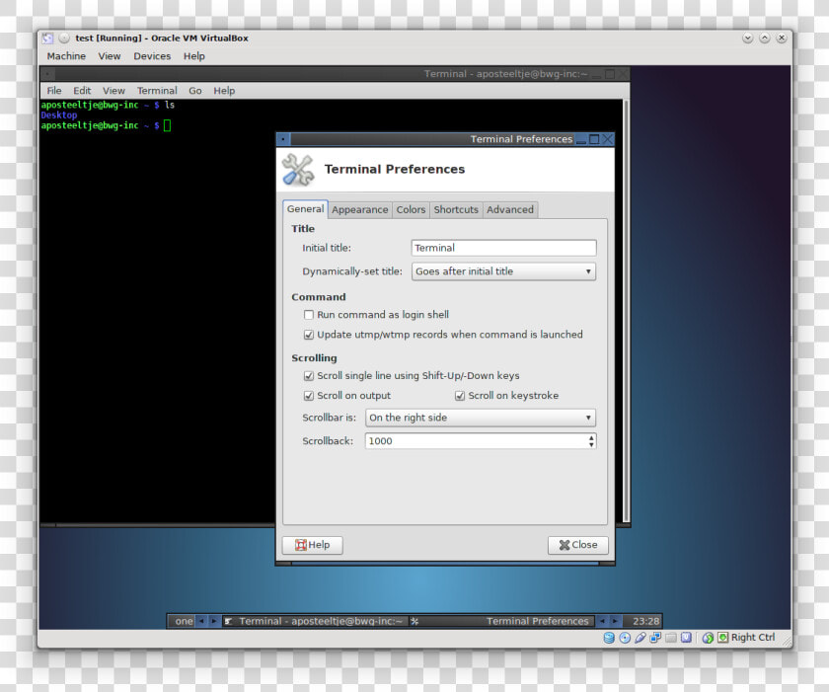Open the 'Dynamically-set title' dropdown
The image size is (829, 692).
point(504,271)
